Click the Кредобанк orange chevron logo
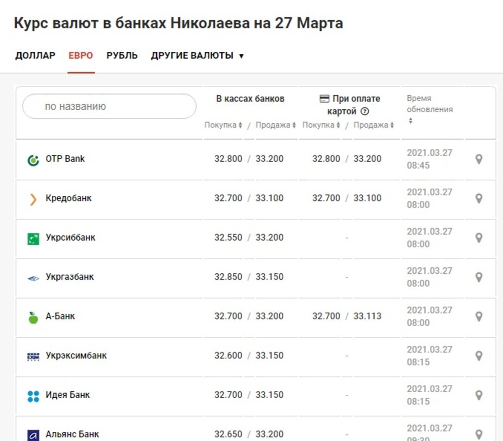The width and height of the screenshot is (503, 441). point(33,199)
